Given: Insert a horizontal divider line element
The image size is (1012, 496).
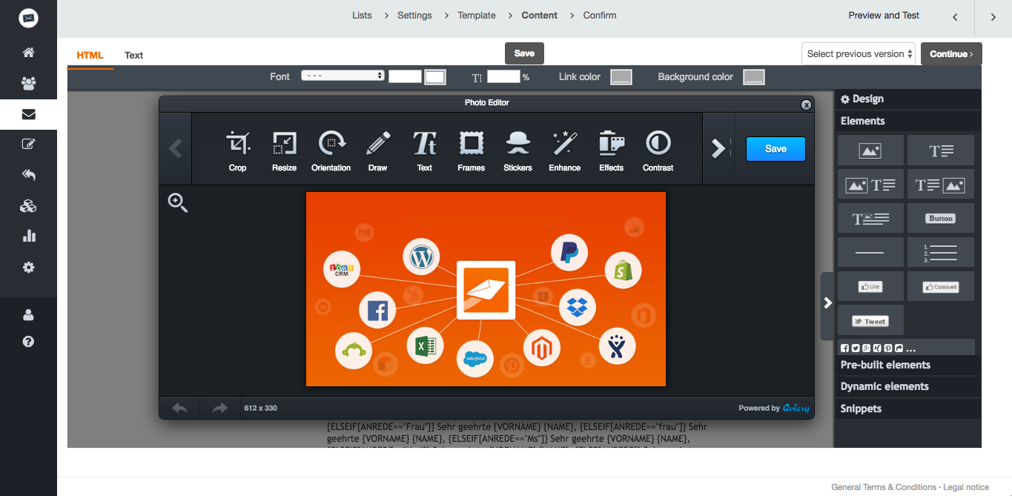Looking at the screenshot, I should tap(870, 252).
